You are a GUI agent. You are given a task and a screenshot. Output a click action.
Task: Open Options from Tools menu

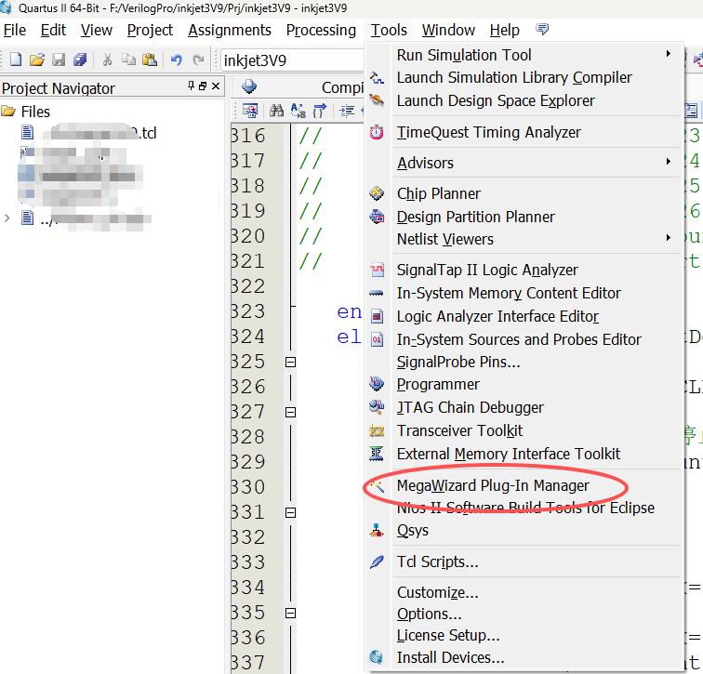click(429, 614)
